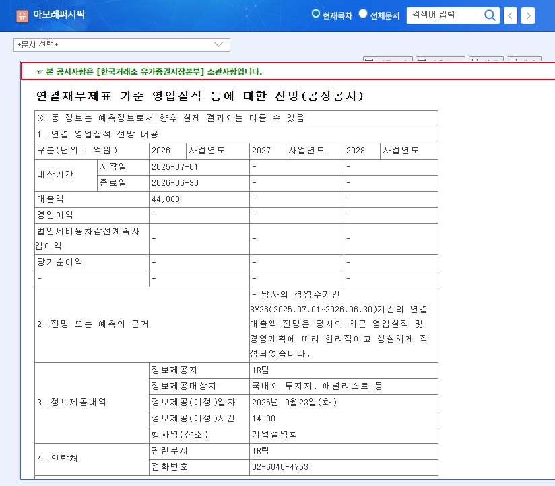
Task: Click the date 2025년 9월23일(화)
Action: [294, 403]
